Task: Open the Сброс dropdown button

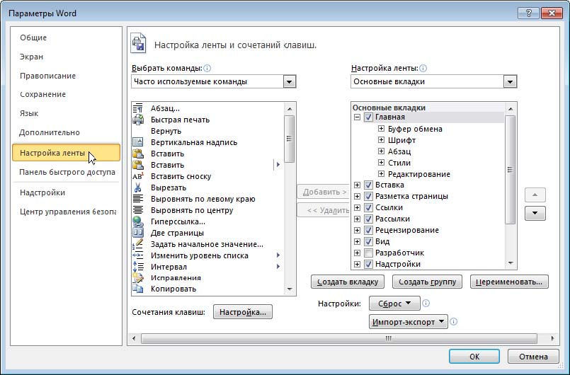Action: pyautogui.click(x=394, y=303)
